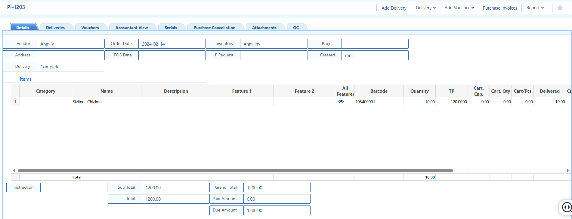Image resolution: width=572 pixels, height=219 pixels.
Task: Click the Vendor field Ahm-V
Action: coord(70,44)
